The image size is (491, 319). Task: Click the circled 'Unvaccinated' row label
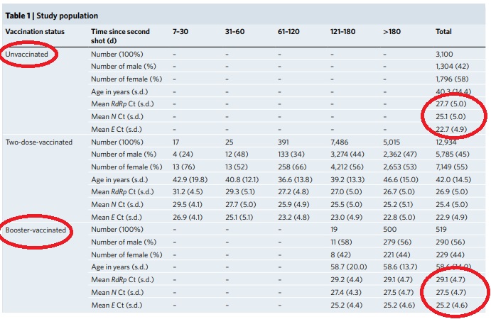pos(28,54)
